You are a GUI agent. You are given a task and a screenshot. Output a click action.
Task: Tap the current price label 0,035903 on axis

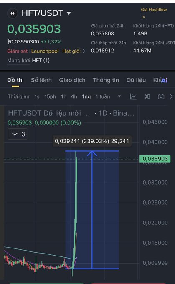click(x=155, y=159)
